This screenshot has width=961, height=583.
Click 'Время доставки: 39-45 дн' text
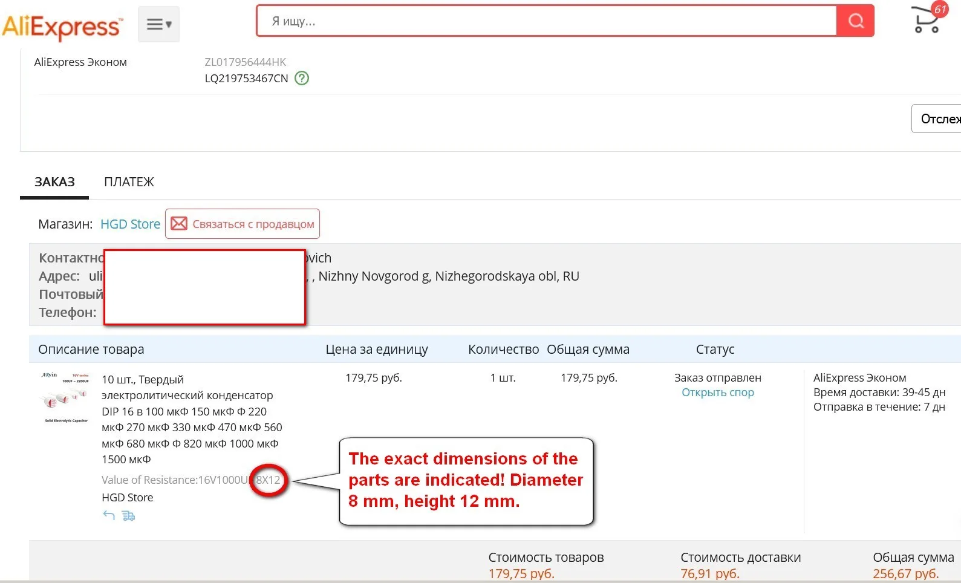pos(879,392)
